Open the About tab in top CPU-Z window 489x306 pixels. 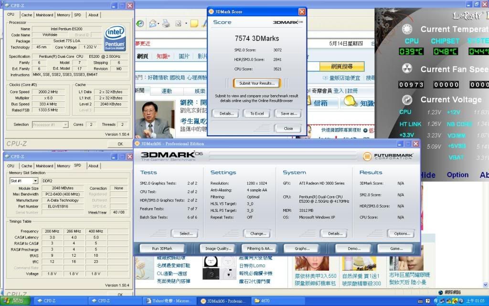point(93,15)
